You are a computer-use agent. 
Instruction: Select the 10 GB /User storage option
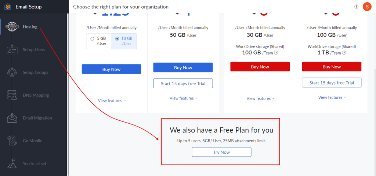coord(124,41)
